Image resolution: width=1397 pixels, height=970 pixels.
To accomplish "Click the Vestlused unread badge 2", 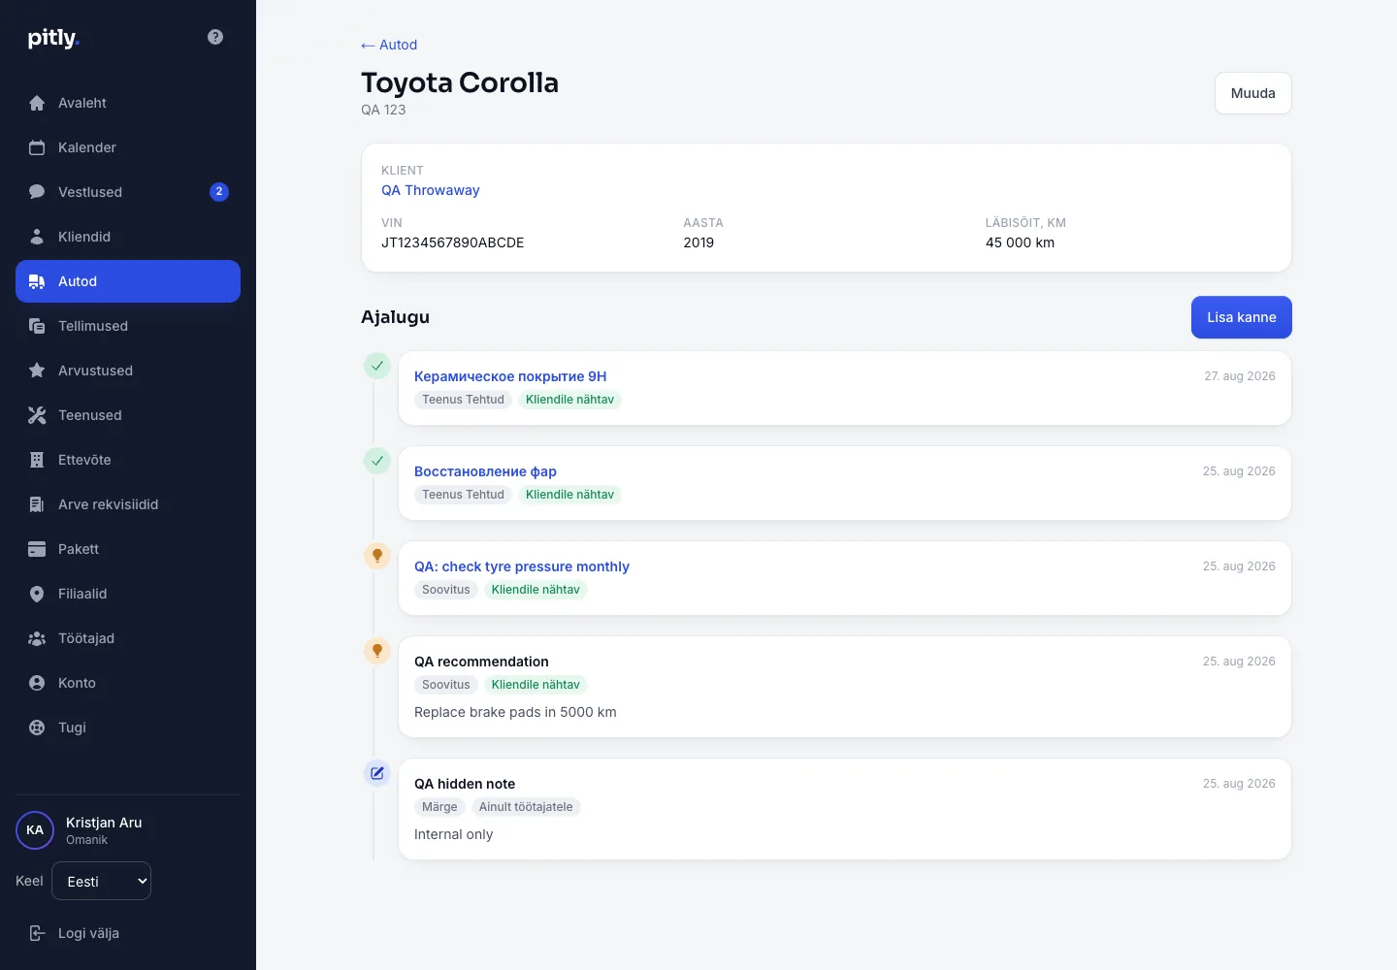I will (219, 192).
